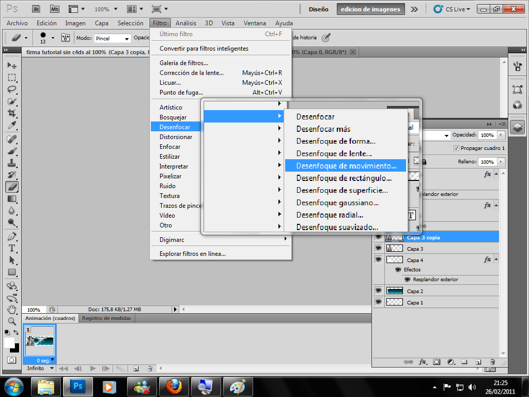Open the Layers panel options menu
The image size is (529, 397).
502,124
